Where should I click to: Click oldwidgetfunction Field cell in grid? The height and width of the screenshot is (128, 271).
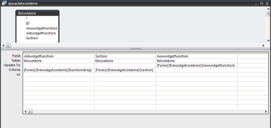tap(59, 56)
